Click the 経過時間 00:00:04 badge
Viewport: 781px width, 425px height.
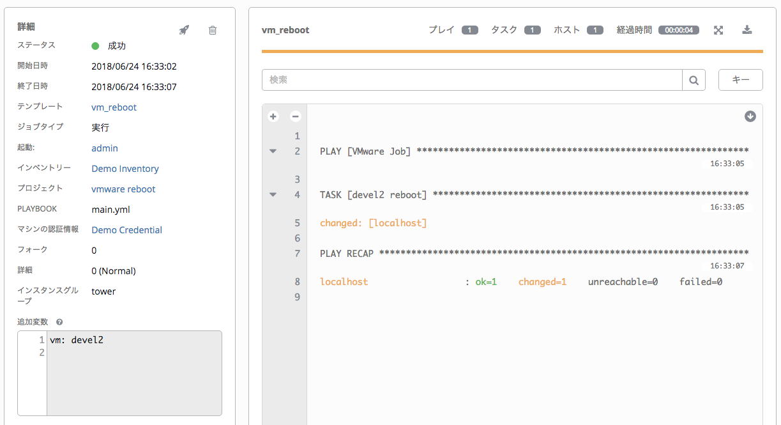pyautogui.click(x=679, y=30)
